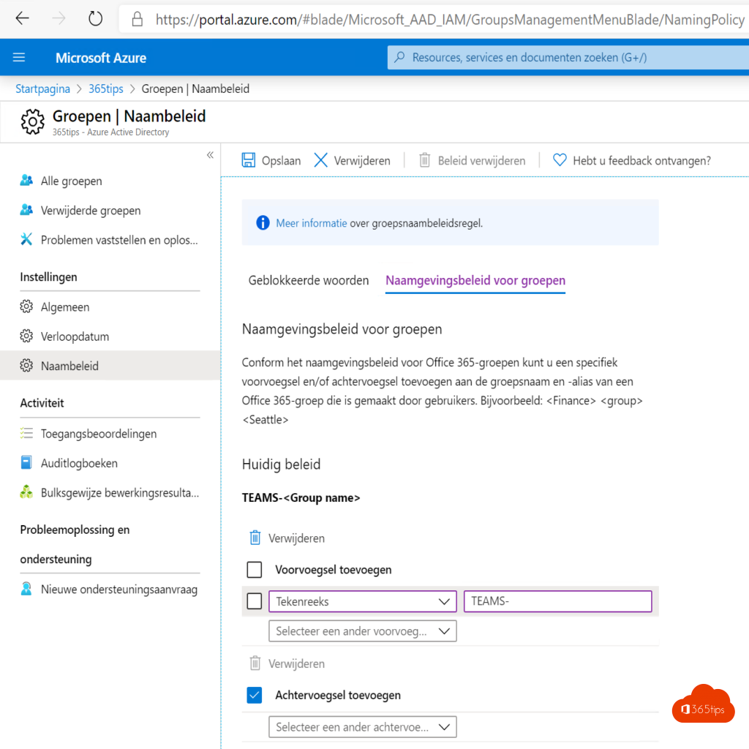Open Nieuwe ondersteuningsaanvraag in the sidebar
Screen dimensions: 749x749
tap(119, 590)
